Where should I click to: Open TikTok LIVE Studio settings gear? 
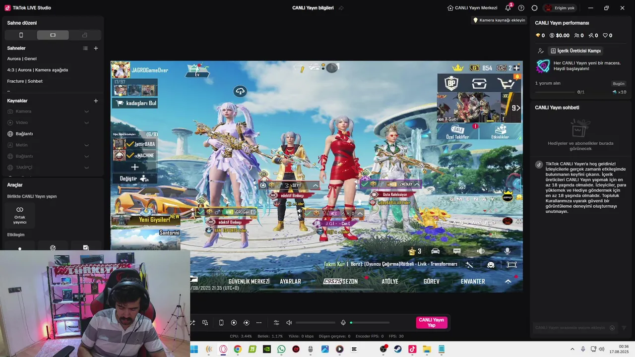(x=534, y=8)
